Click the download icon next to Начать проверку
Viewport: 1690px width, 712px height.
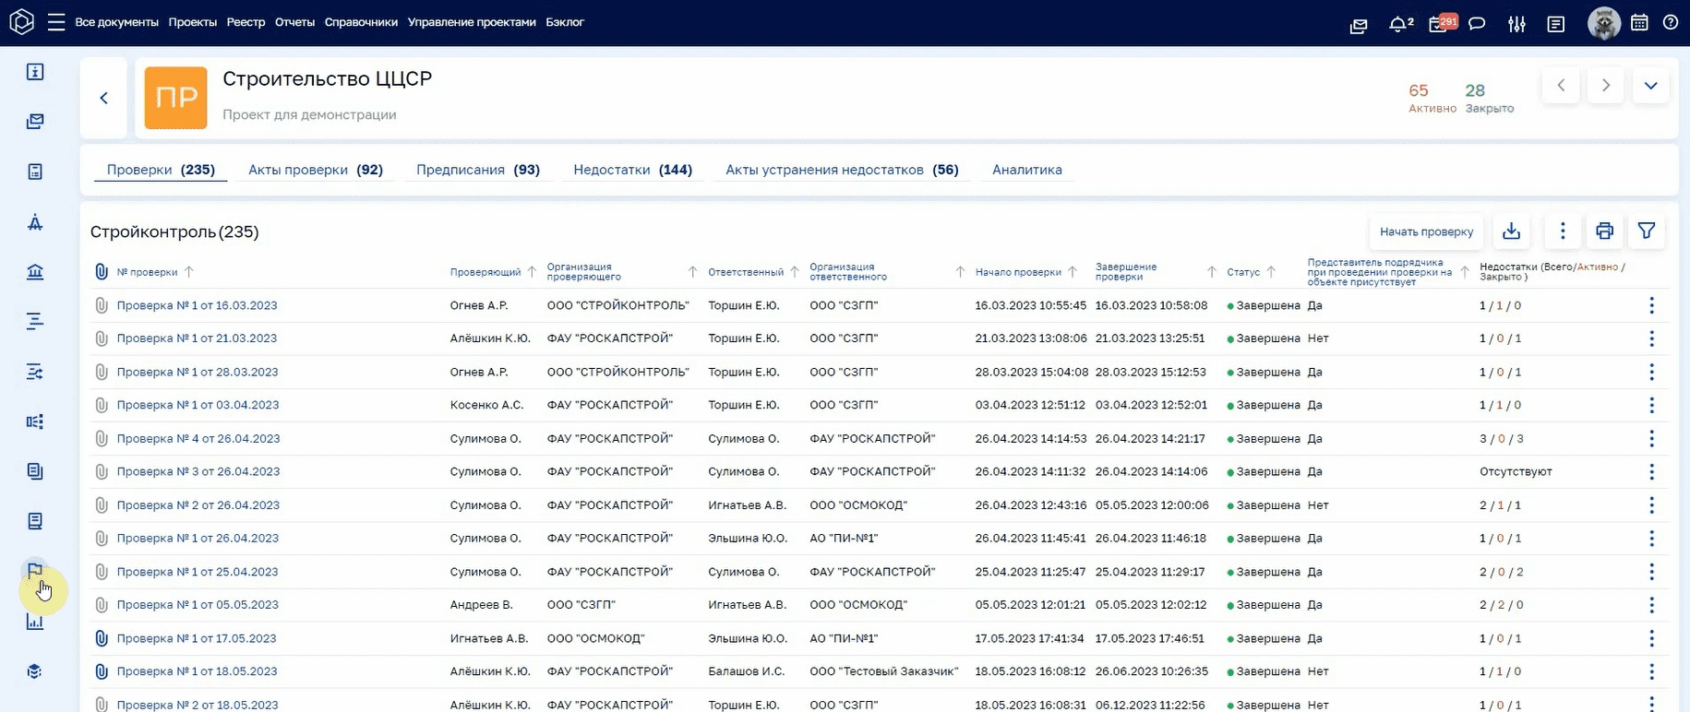tap(1511, 231)
